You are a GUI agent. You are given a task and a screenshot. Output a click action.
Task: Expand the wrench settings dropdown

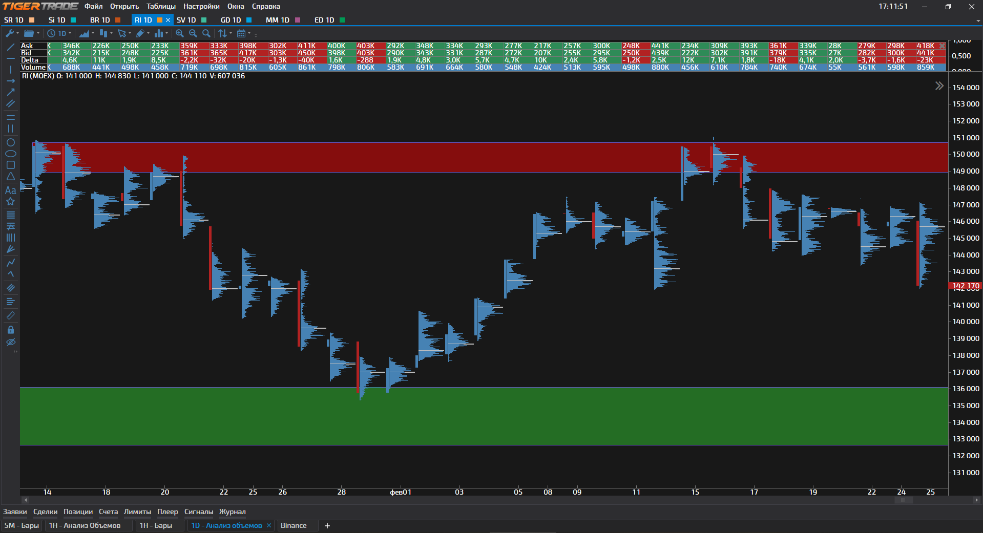coord(12,33)
